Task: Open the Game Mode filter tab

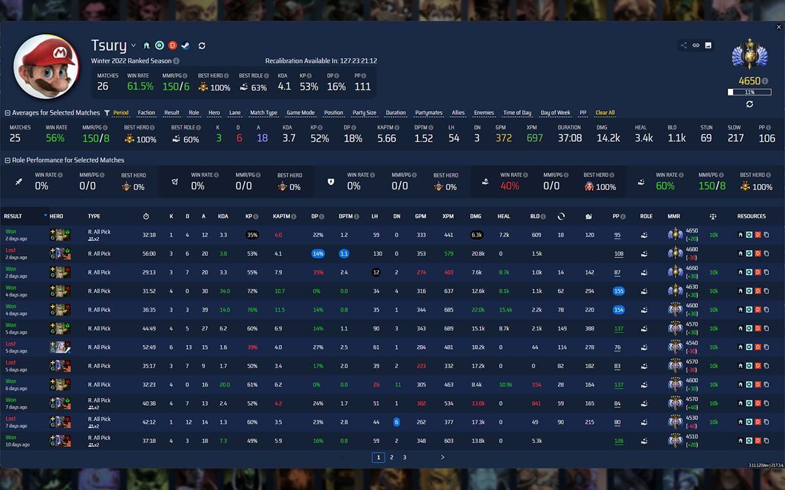Action: click(301, 112)
